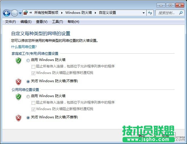The image size is (187, 144).
Task: Open the address bar history dropdown arrow
Action: [144, 13]
